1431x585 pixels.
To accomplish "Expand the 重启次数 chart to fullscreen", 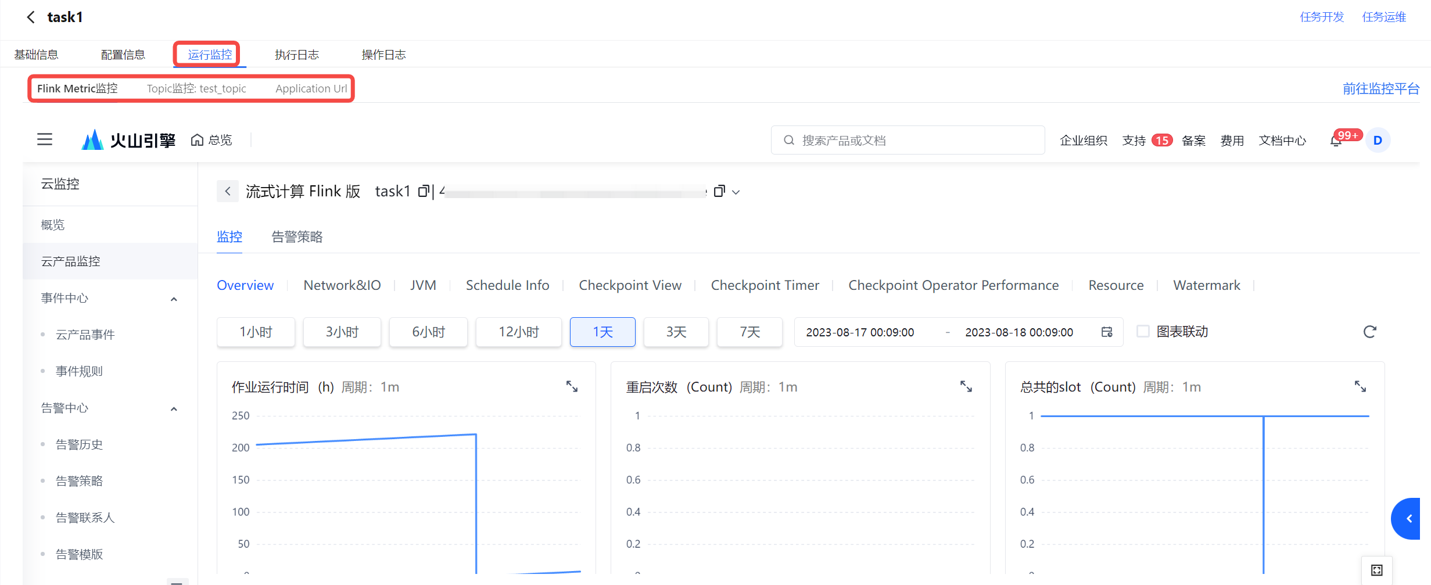I will (x=966, y=386).
